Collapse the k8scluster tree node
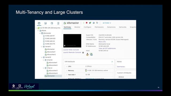This screenshot has width=171, height=96. pyautogui.click(x=40, y=33)
